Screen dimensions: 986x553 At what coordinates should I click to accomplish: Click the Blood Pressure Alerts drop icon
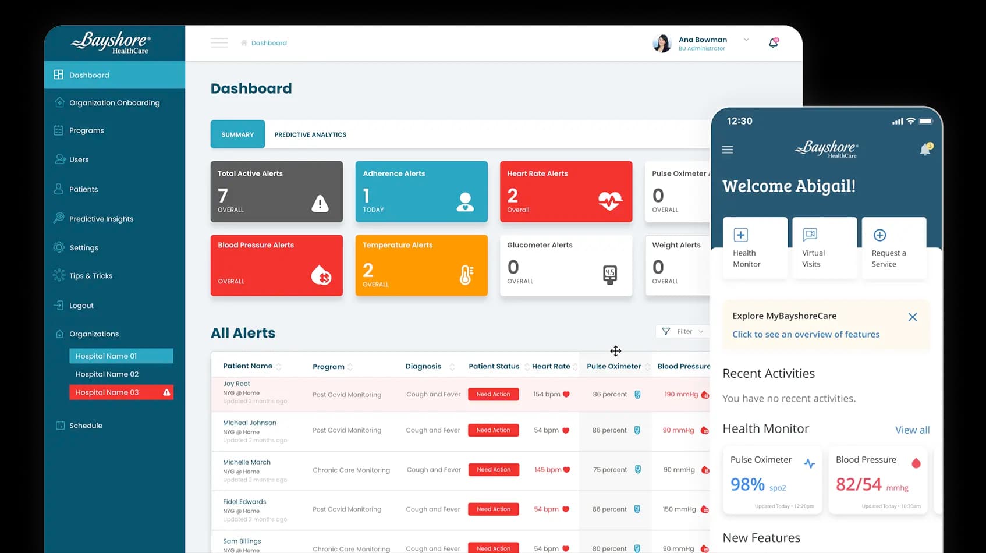pos(321,275)
